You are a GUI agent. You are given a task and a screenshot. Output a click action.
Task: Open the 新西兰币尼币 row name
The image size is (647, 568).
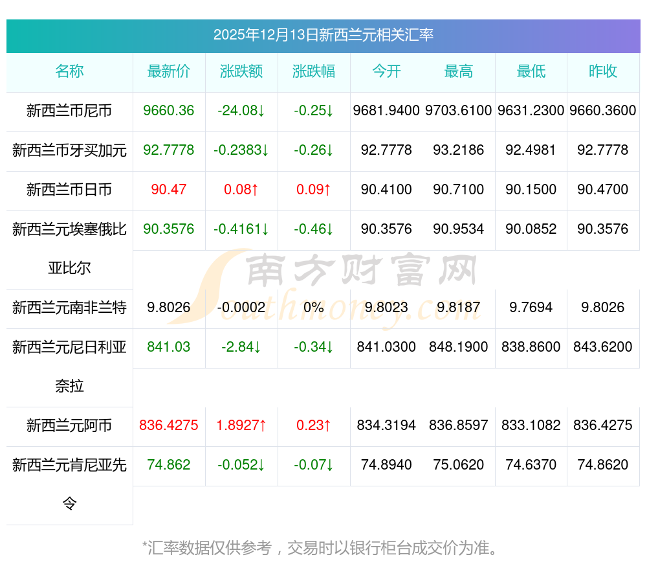tap(69, 111)
